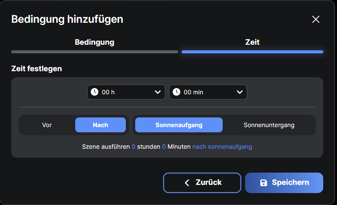Click the clock icon in minutes field

(x=177, y=92)
